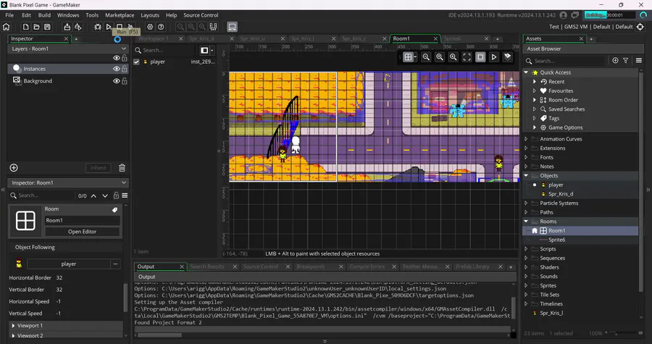Toggle the lock on the Instances layer
Viewport: 652px width, 344px height.
click(125, 69)
